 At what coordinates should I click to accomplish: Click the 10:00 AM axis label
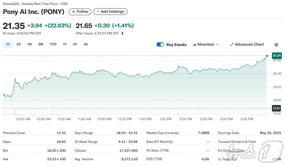pyautogui.click(x=23, y=119)
